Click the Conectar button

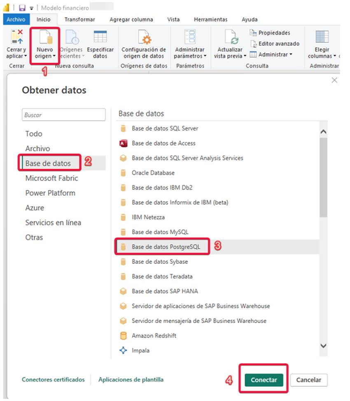(264, 380)
